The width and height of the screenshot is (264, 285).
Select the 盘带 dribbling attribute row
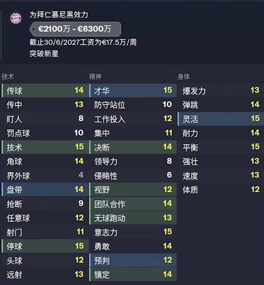pos(45,190)
